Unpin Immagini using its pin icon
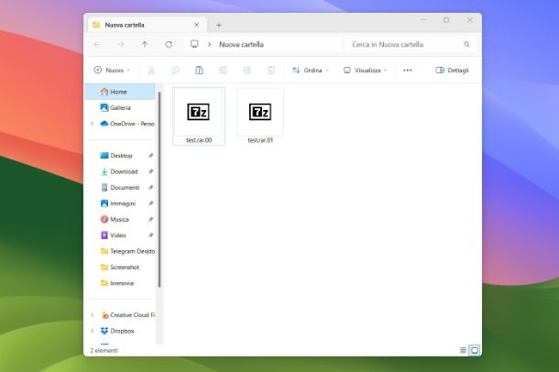Image resolution: width=559 pixels, height=372 pixels. click(151, 203)
